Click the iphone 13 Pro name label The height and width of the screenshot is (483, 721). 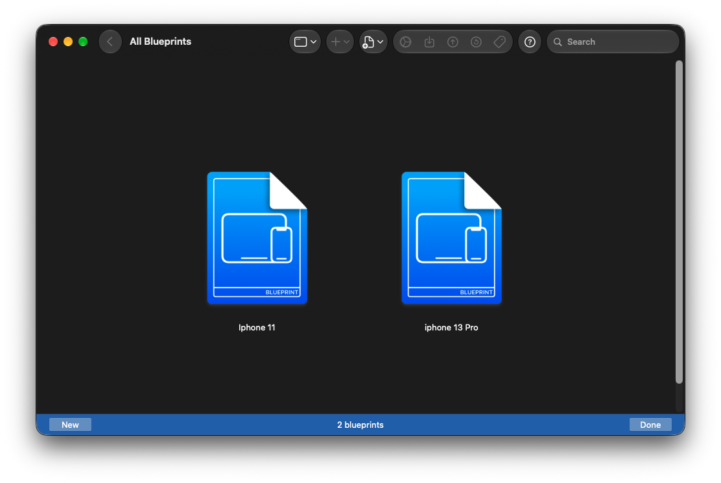451,327
